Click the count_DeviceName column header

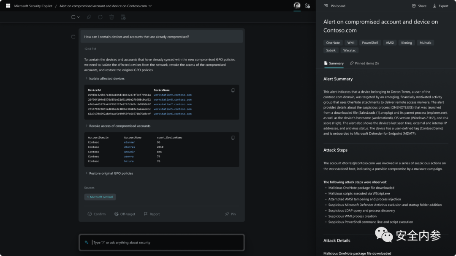click(170, 138)
